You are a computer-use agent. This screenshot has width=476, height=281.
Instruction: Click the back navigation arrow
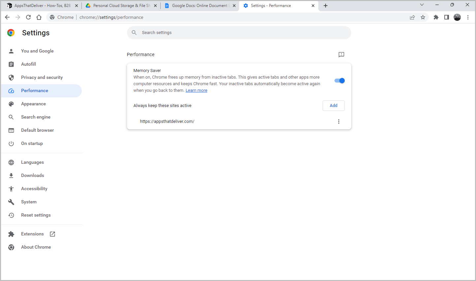pyautogui.click(x=7, y=17)
